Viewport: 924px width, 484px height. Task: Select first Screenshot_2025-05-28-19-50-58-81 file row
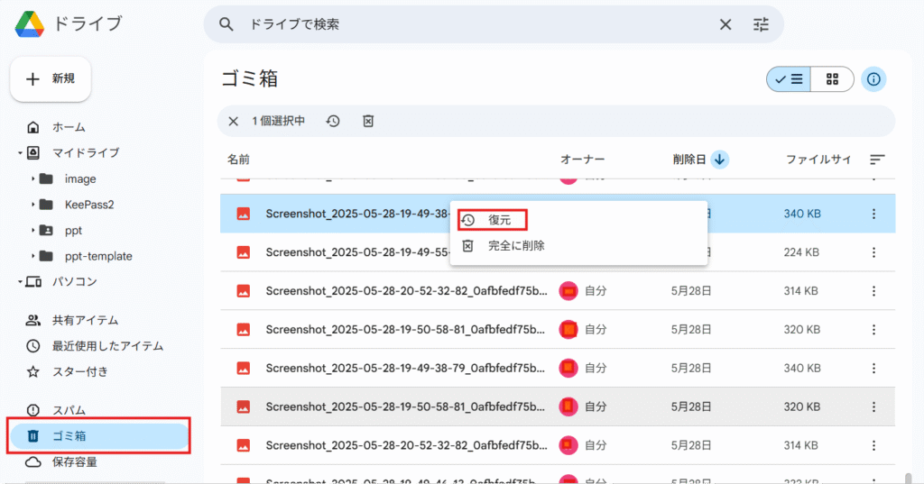point(558,330)
